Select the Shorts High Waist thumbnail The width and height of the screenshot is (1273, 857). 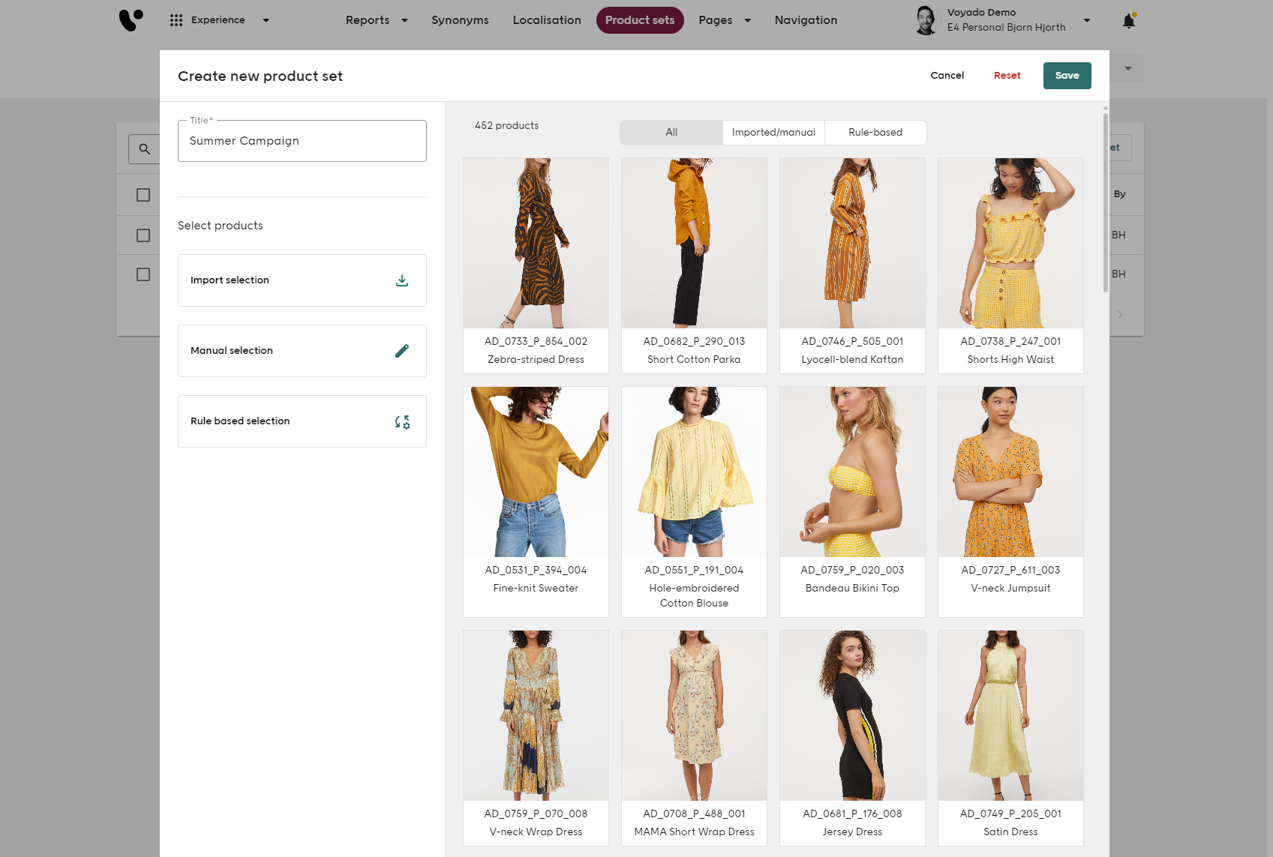coord(1010,243)
